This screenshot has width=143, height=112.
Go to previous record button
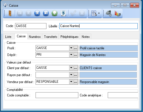[x=29, y=13]
